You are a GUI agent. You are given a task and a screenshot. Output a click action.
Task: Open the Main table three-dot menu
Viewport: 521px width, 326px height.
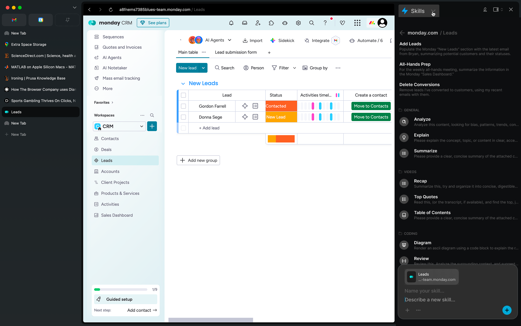click(x=204, y=52)
